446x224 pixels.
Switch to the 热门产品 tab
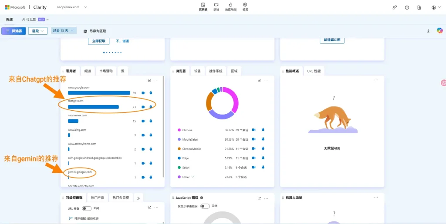click(x=98, y=198)
